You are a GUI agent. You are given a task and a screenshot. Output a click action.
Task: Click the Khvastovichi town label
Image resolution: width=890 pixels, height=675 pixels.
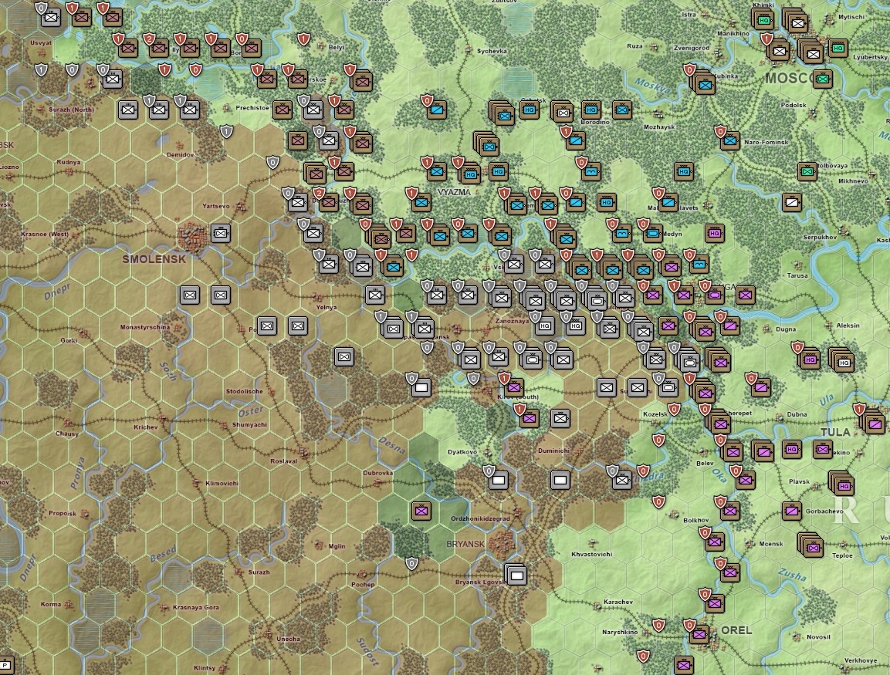[x=591, y=554]
